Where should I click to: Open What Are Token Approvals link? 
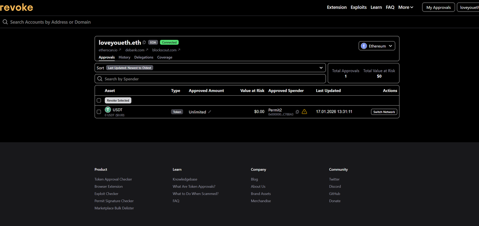coord(194,187)
